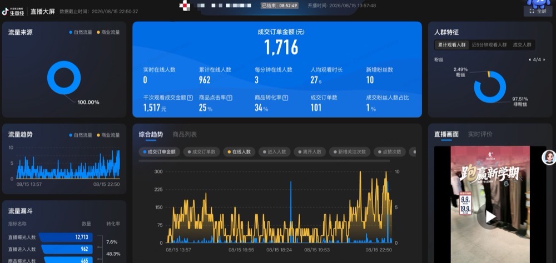556x263 pixels.
Task: Open help icon beside 千次观看成交金额
Action: pyautogui.click(x=190, y=98)
